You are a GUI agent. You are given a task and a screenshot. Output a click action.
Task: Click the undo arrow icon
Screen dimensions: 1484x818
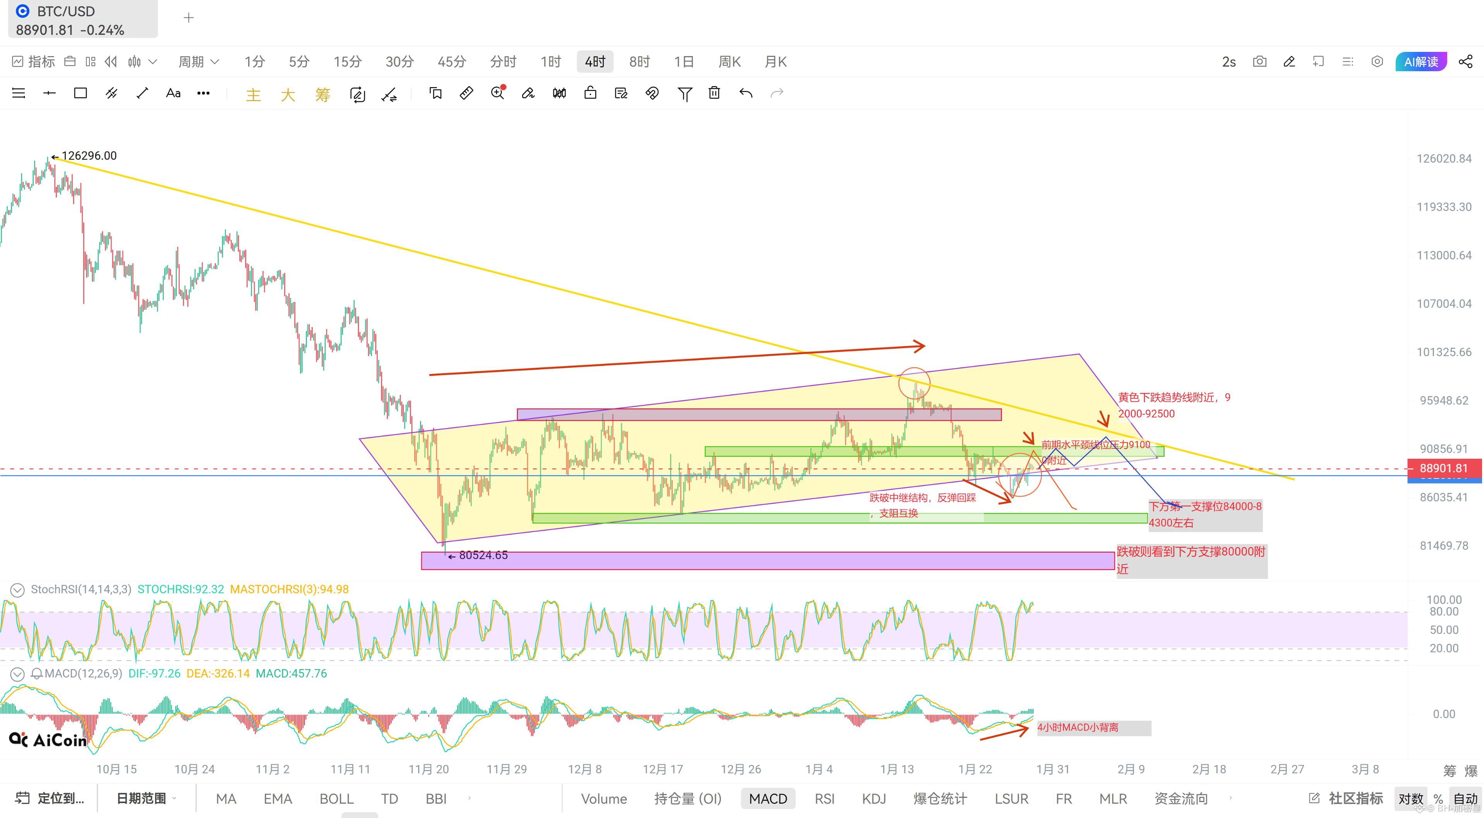[x=745, y=93]
